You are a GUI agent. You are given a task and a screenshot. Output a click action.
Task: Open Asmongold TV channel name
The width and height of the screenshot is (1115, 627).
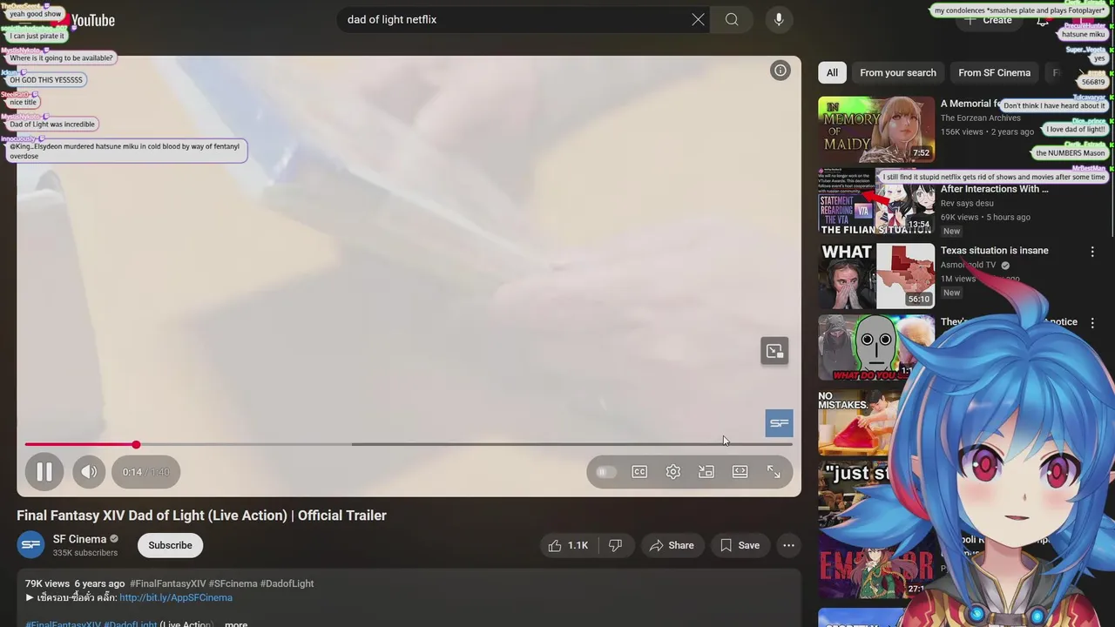[968, 265]
